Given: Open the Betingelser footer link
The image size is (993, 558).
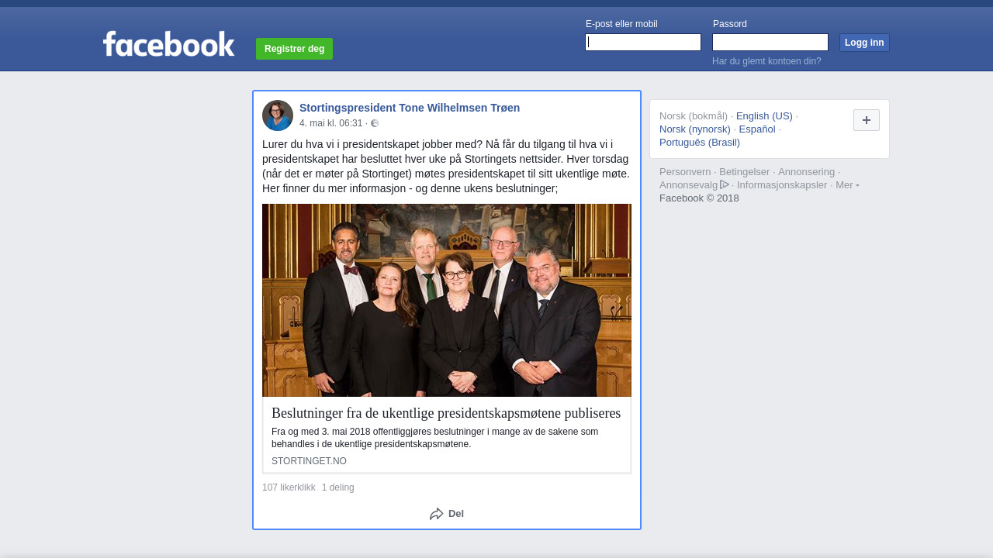Looking at the screenshot, I should click(745, 172).
